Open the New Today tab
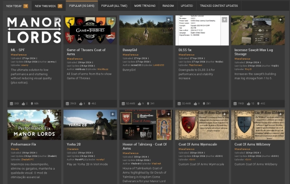The height and width of the screenshot is (184, 290). tap(17, 6)
